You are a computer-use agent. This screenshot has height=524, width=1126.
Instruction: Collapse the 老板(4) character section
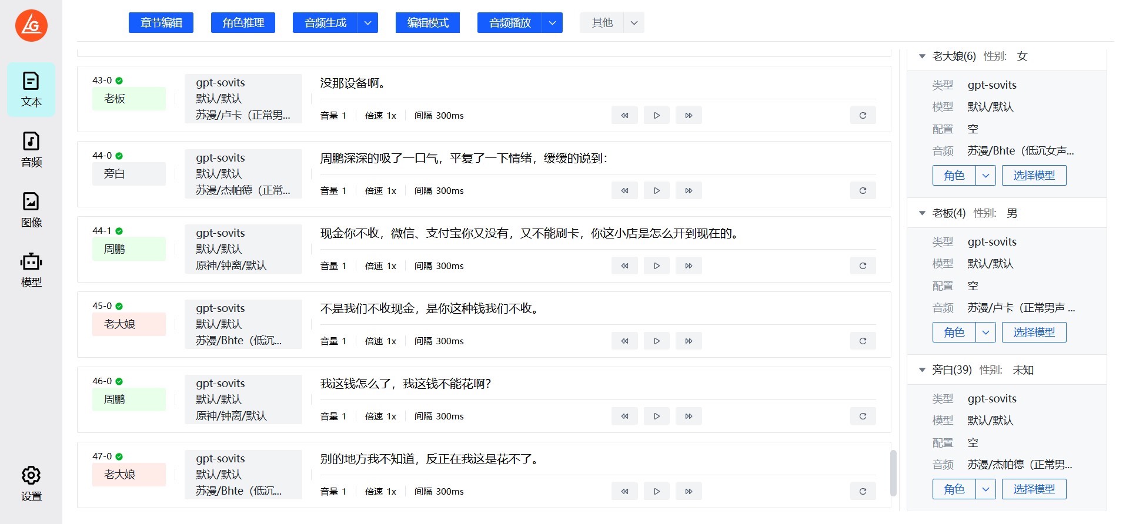coord(922,213)
